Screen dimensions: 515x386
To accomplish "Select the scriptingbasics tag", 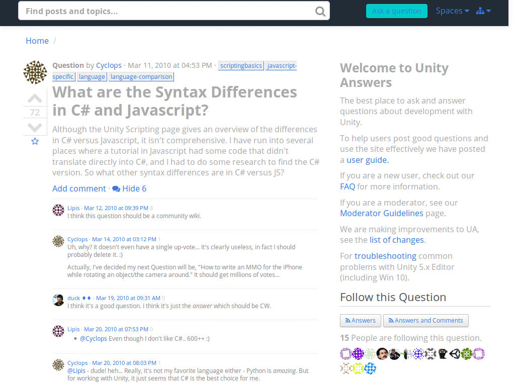I will pyautogui.click(x=241, y=65).
